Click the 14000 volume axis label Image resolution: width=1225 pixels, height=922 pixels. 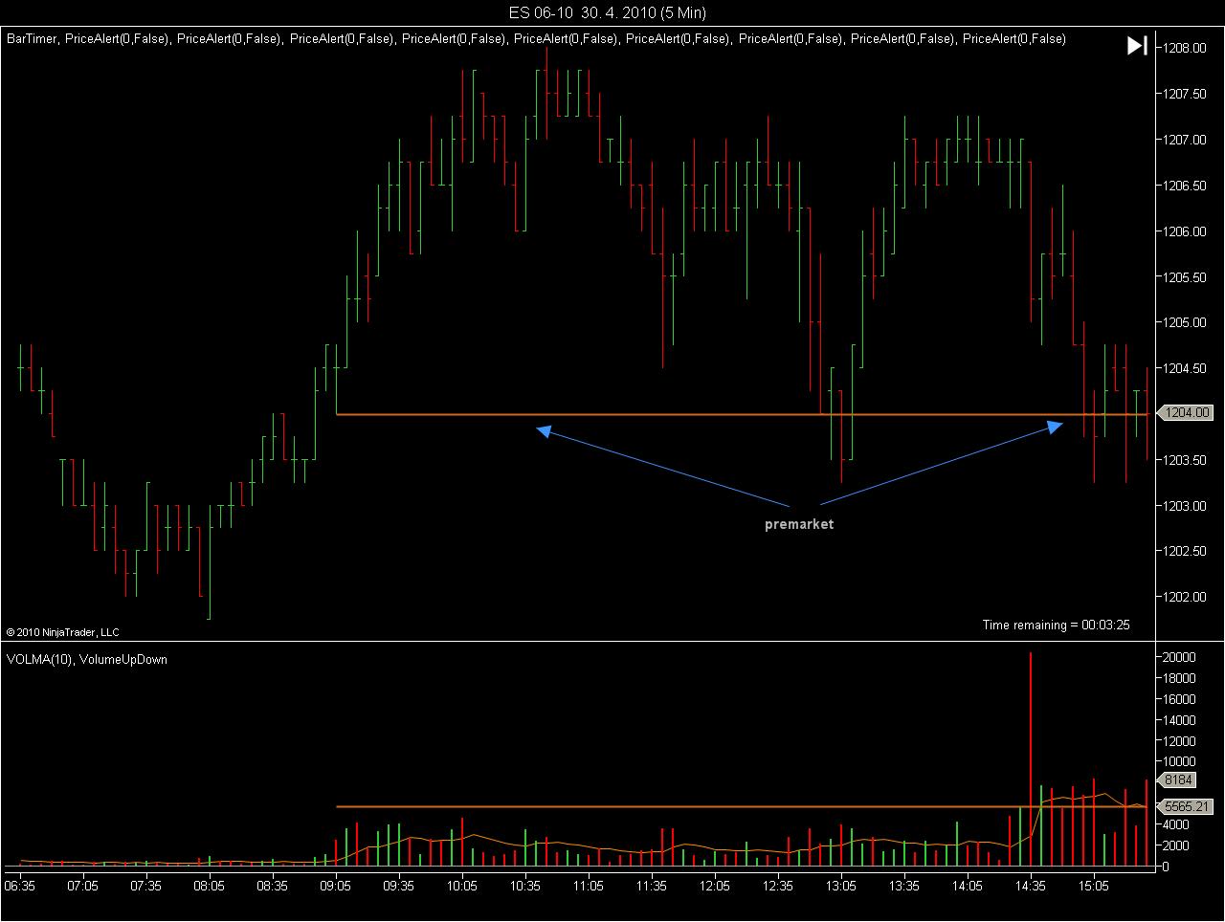(x=1179, y=720)
